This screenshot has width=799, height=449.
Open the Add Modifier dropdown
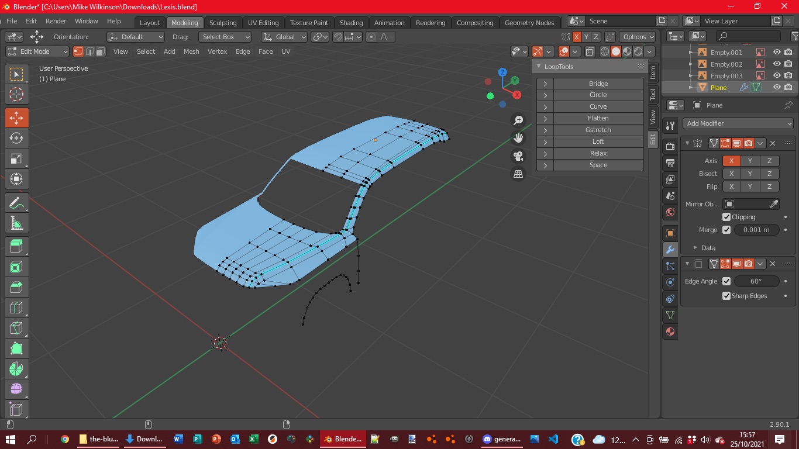click(x=738, y=123)
